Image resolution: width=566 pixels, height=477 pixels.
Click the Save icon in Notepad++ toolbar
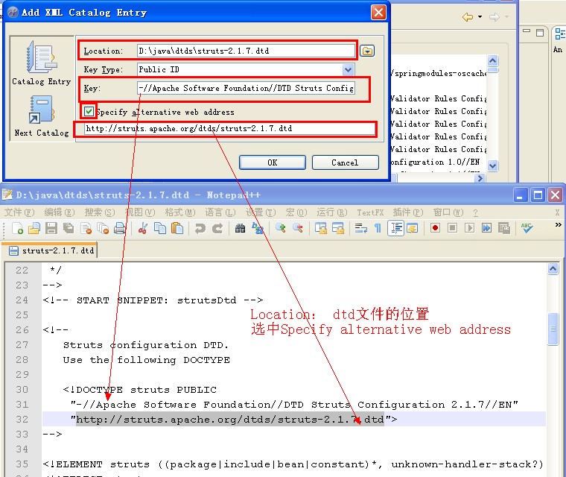pyautogui.click(x=51, y=228)
